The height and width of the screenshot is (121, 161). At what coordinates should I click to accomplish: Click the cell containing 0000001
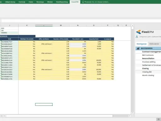click(x=9, y=33)
